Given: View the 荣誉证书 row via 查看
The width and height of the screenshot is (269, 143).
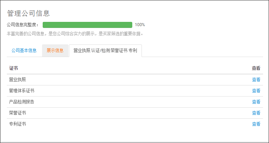Looking at the screenshot, I should click(256, 113).
